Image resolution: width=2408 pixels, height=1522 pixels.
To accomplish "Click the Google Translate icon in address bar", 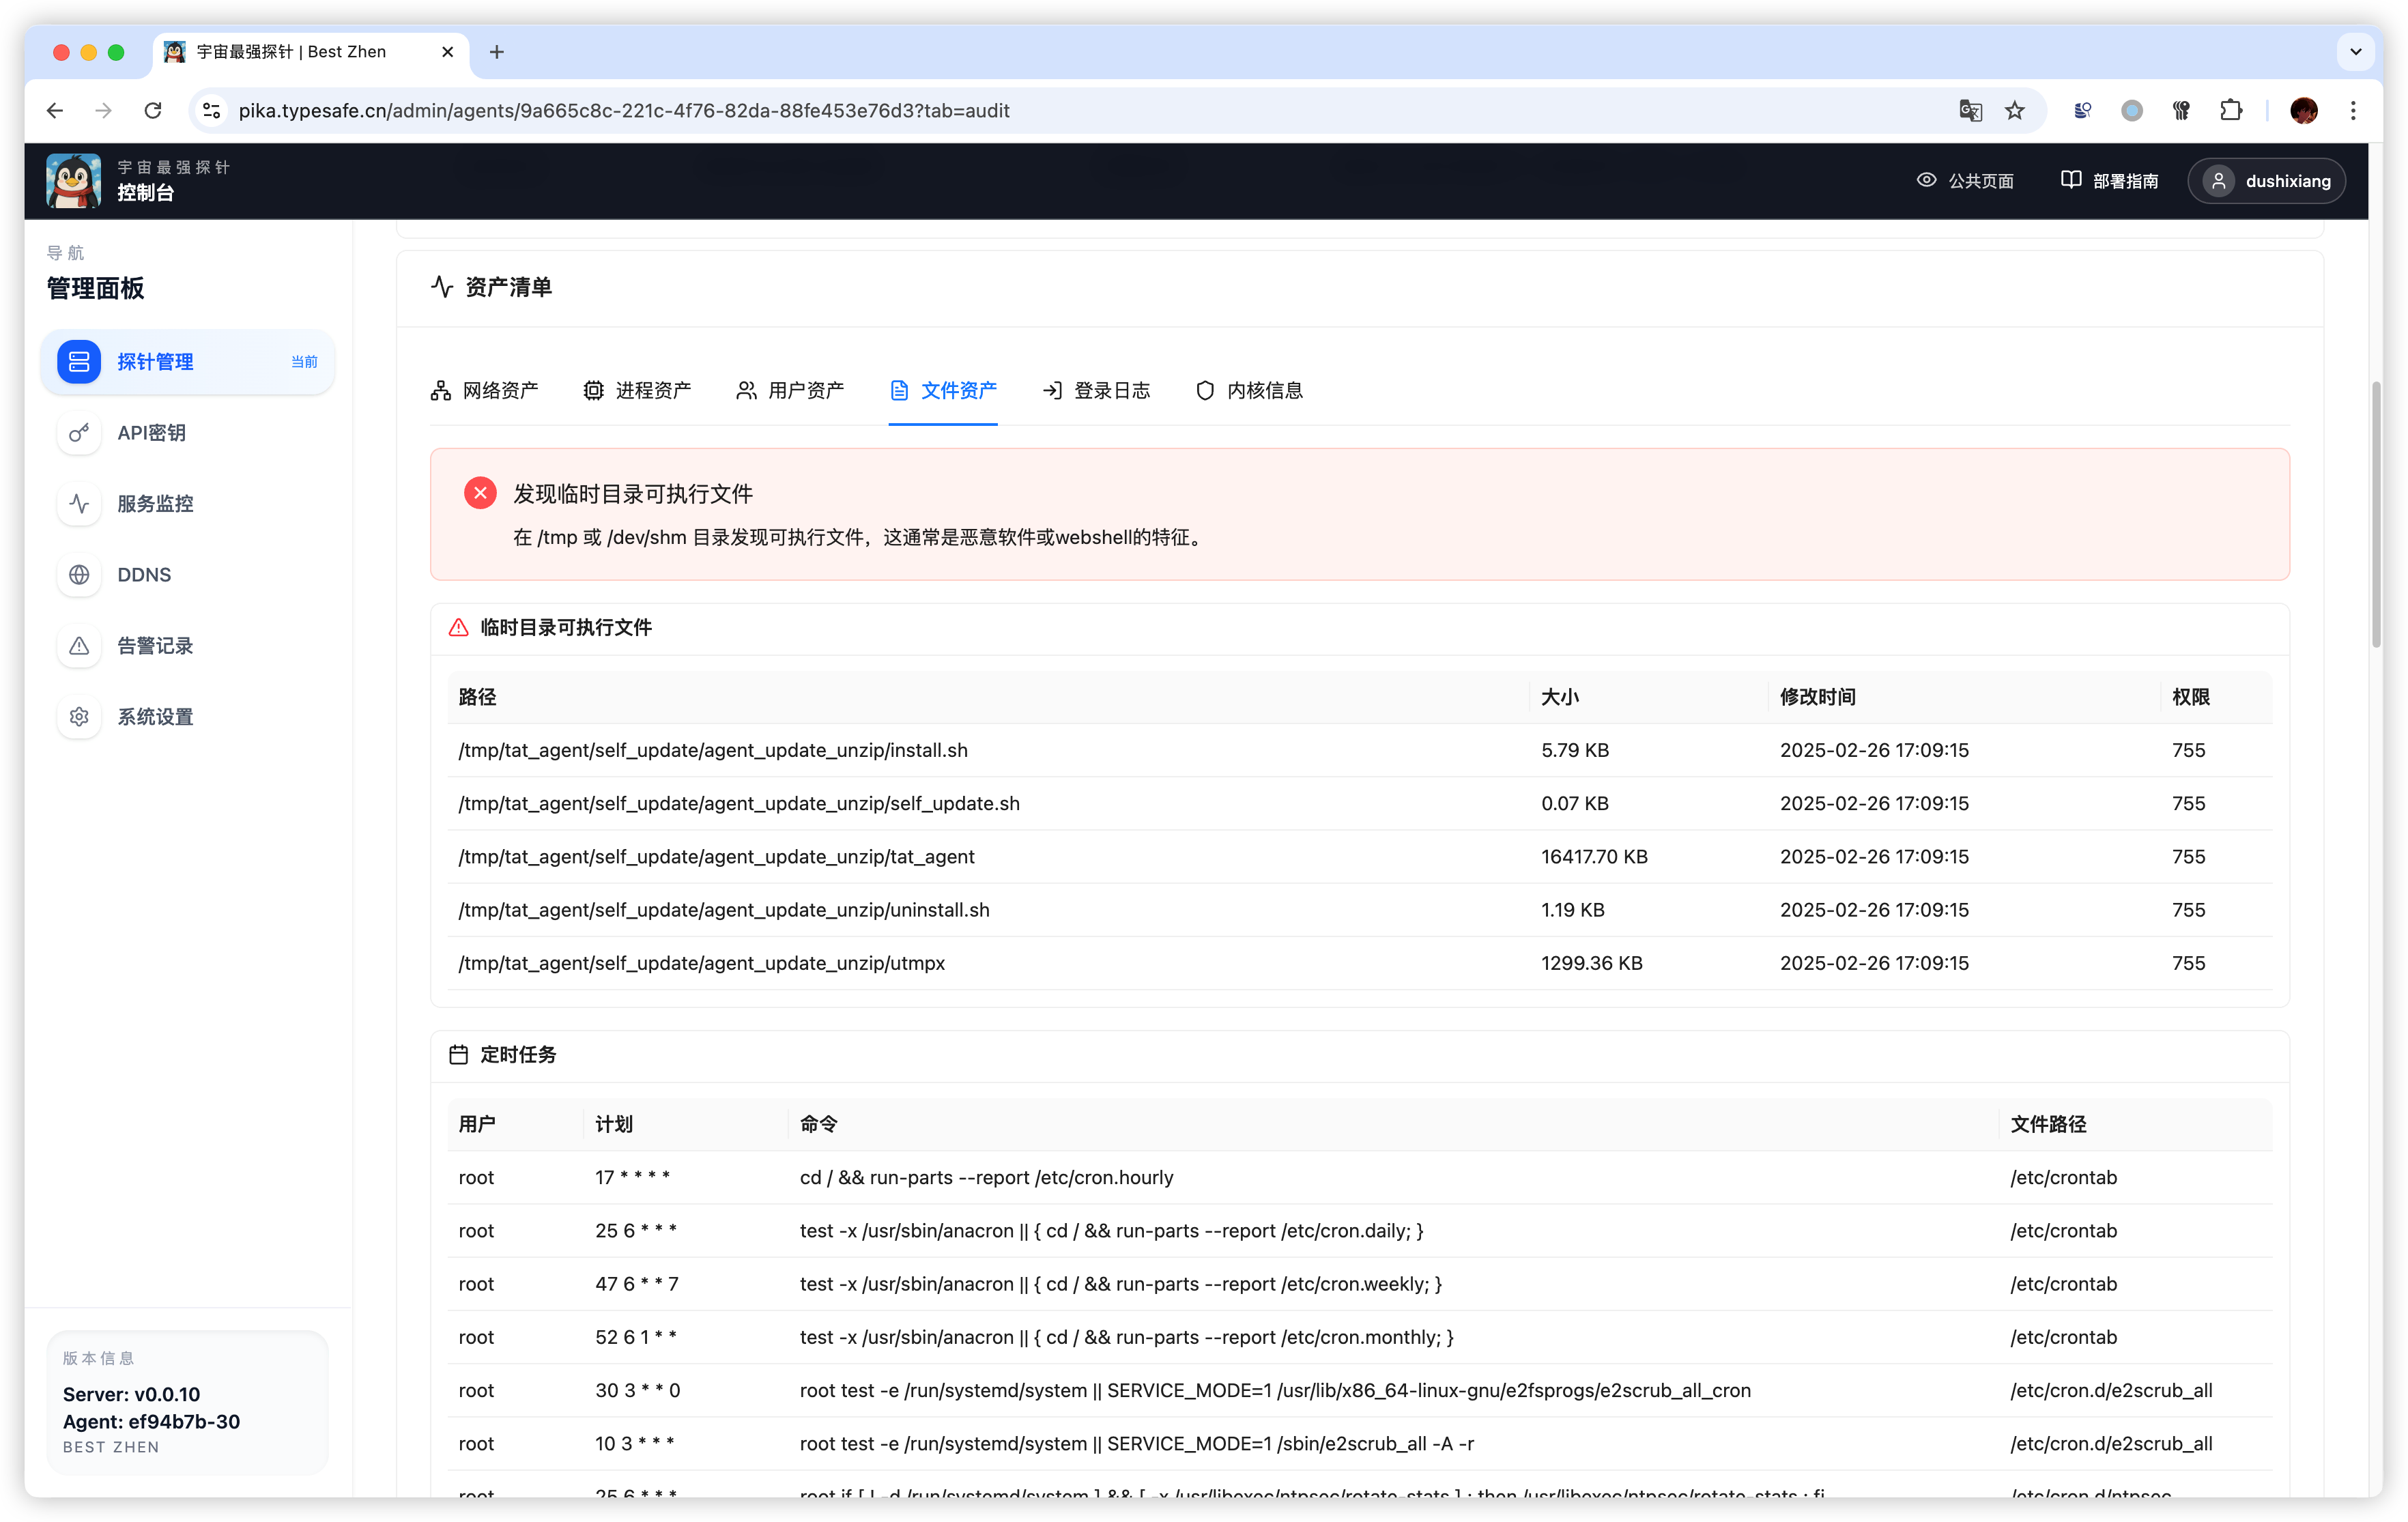I will click(1969, 111).
